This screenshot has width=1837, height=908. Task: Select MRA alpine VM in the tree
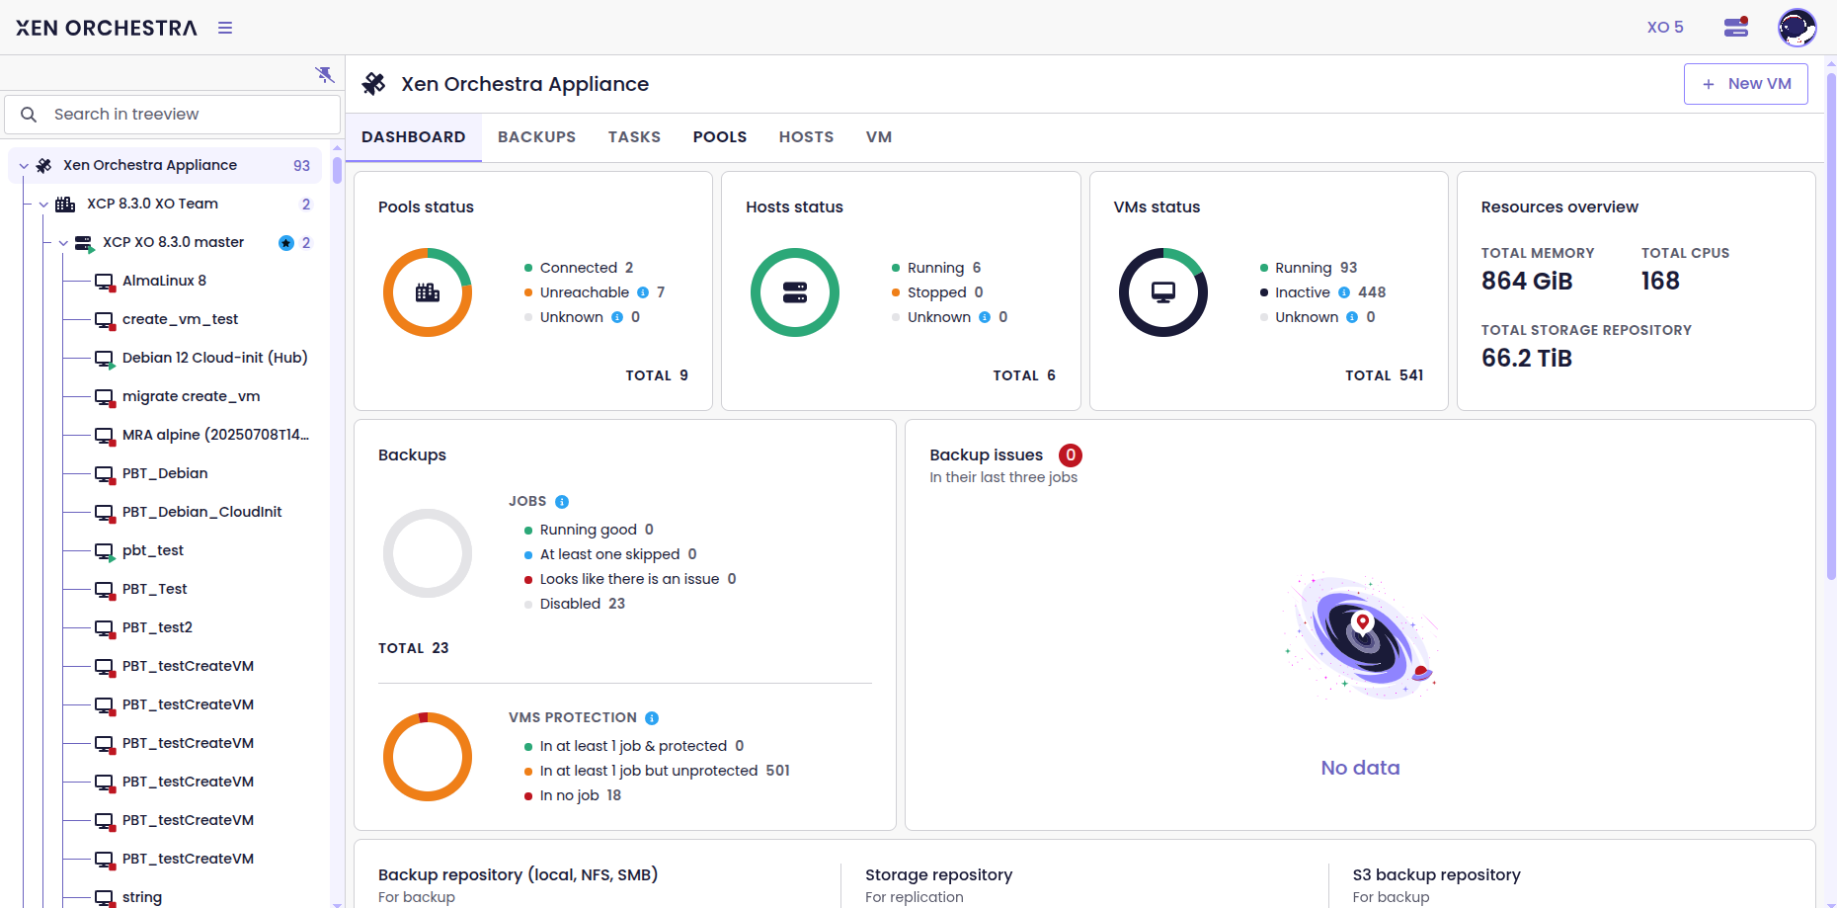[x=216, y=435]
